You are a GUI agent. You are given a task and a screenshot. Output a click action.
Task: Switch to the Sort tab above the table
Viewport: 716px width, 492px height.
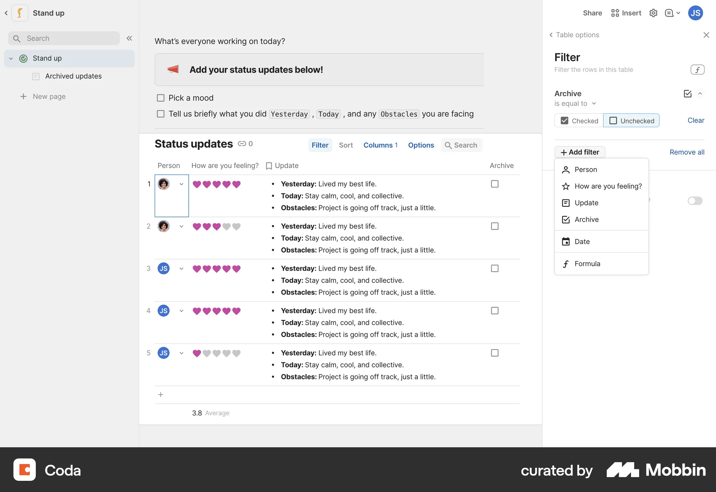(346, 145)
